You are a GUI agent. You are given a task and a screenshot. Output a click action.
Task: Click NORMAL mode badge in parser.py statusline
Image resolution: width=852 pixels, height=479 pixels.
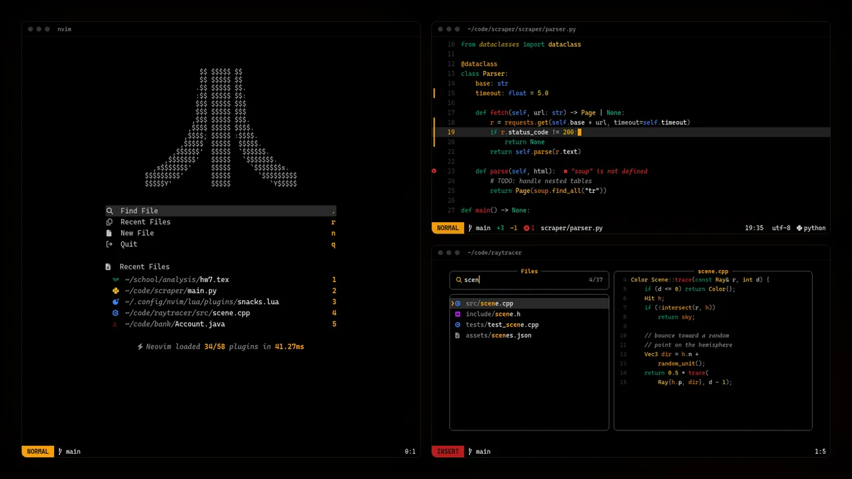click(x=448, y=228)
